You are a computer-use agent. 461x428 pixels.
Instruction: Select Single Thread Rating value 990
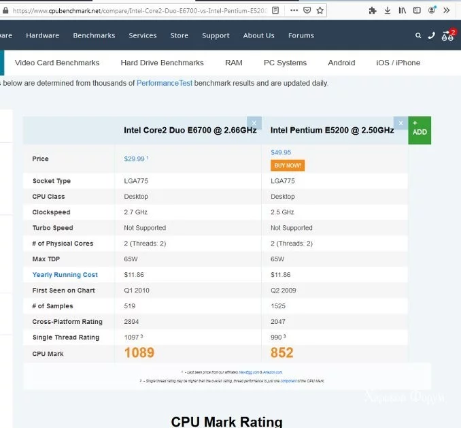pos(276,338)
